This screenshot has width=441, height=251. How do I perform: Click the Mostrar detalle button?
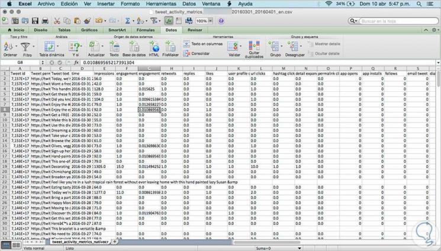(x=324, y=44)
